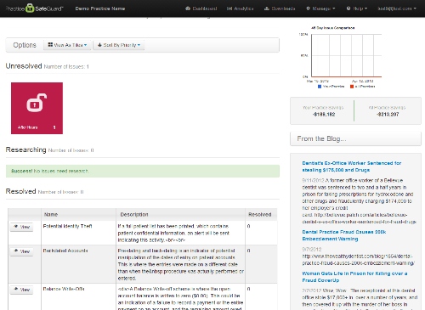This screenshot has width=425, height=310.
Task: Click the Your Practice legend swatch in chart
Action: pos(320,87)
